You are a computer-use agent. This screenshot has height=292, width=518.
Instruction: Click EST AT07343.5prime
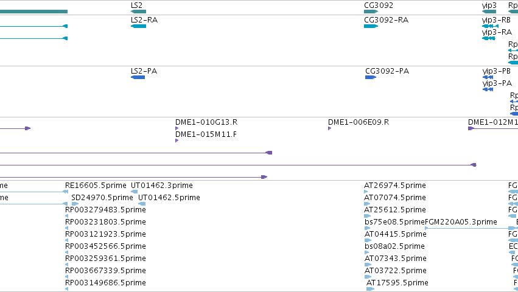pyautogui.click(x=396, y=259)
